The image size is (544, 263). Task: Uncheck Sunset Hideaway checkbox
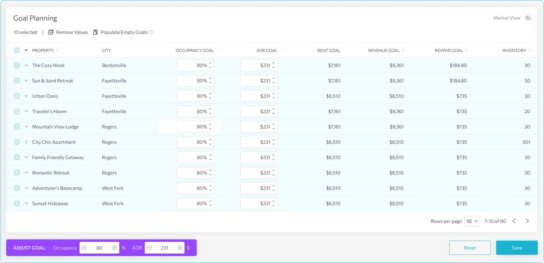tap(17, 204)
